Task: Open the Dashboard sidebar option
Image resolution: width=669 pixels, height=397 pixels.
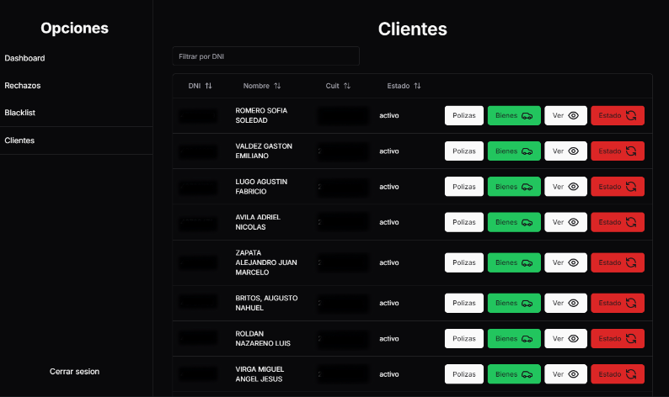Action: (x=24, y=58)
